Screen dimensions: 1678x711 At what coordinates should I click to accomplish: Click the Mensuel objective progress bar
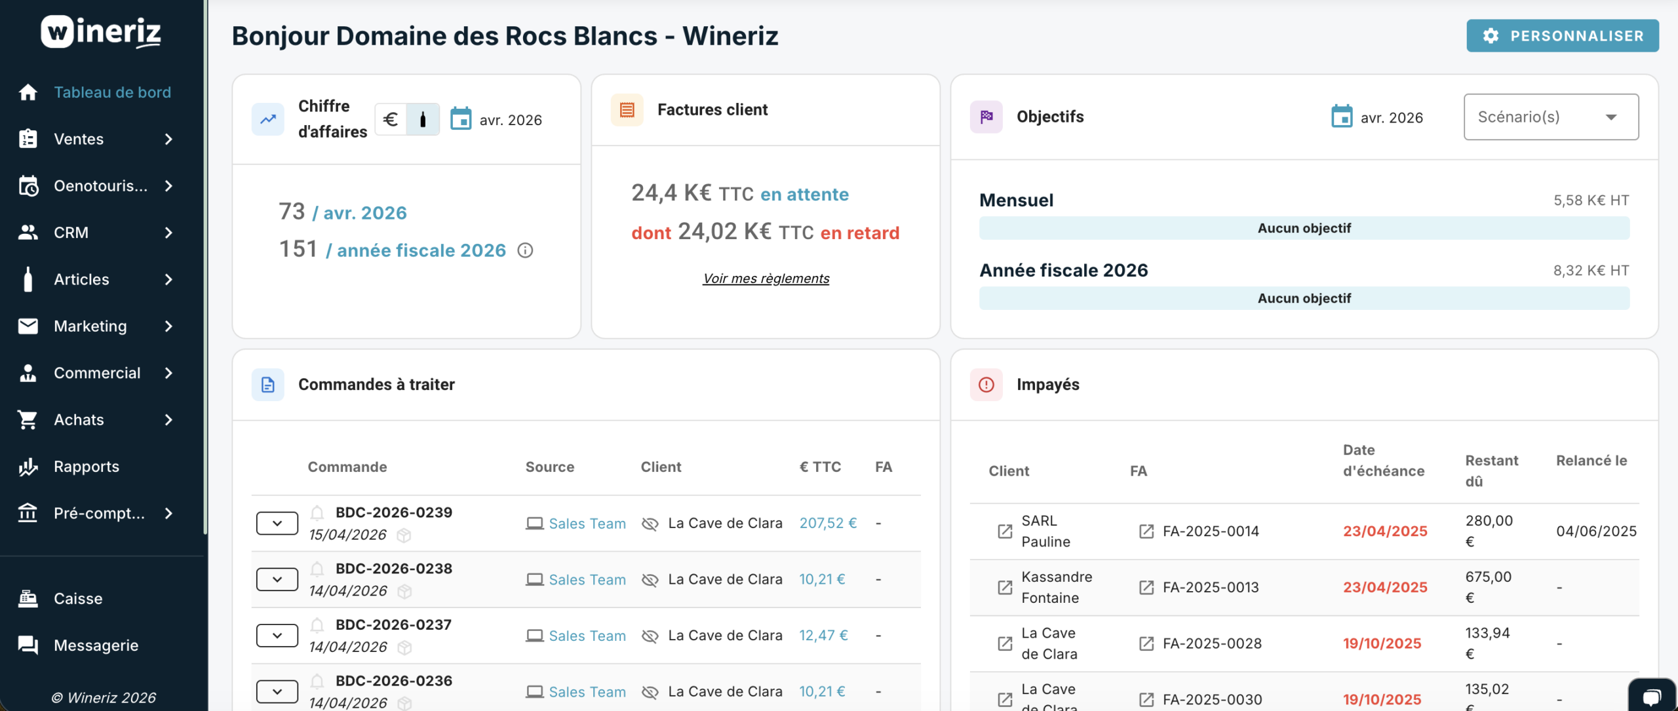[1304, 228]
